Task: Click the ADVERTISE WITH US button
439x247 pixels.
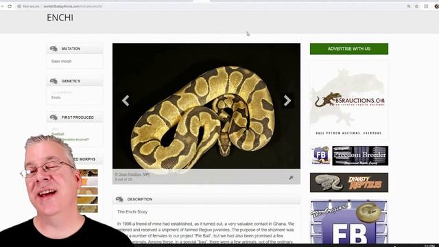Action: (x=349, y=49)
